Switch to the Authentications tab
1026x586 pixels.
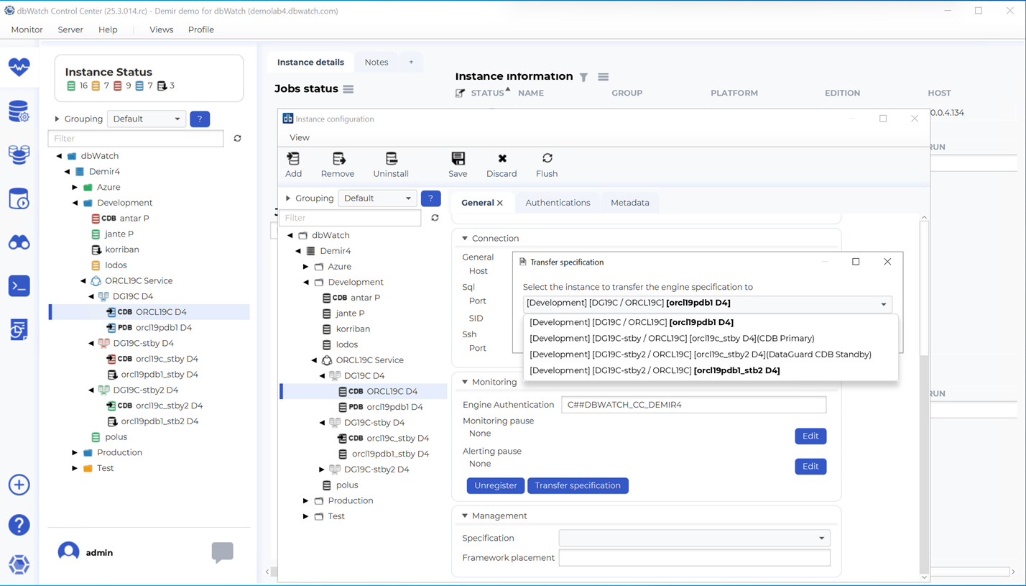(x=558, y=203)
